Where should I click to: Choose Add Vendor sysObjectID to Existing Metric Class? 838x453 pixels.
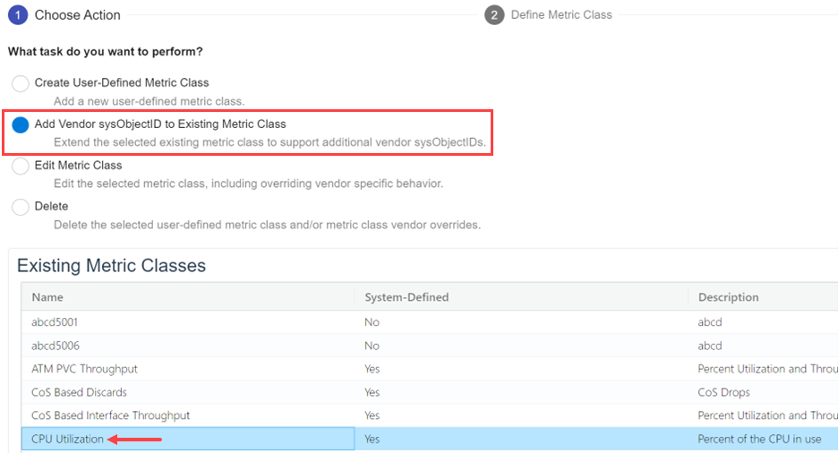(x=21, y=124)
